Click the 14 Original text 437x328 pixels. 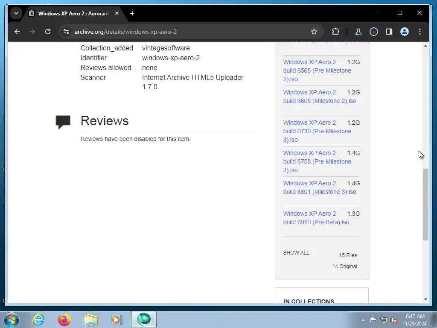[x=344, y=266]
